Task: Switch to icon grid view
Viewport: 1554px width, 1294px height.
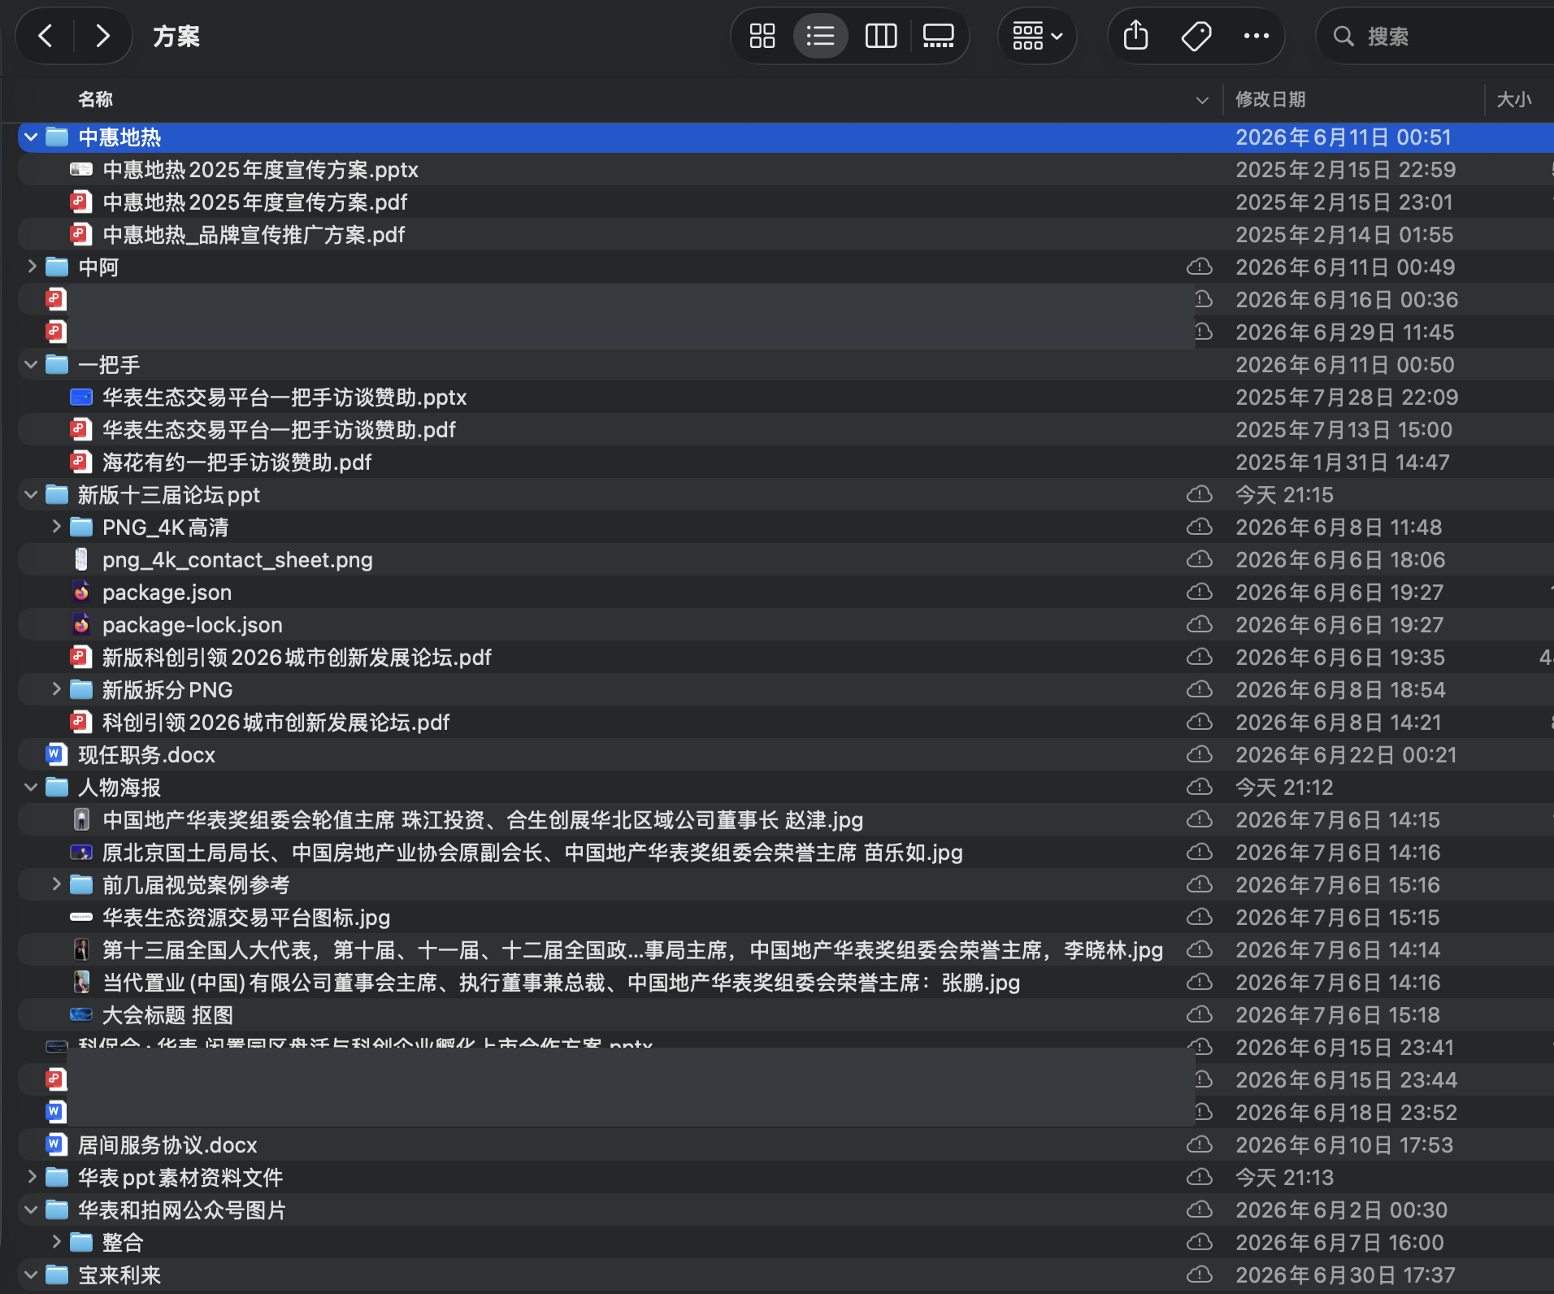Action: tap(762, 36)
